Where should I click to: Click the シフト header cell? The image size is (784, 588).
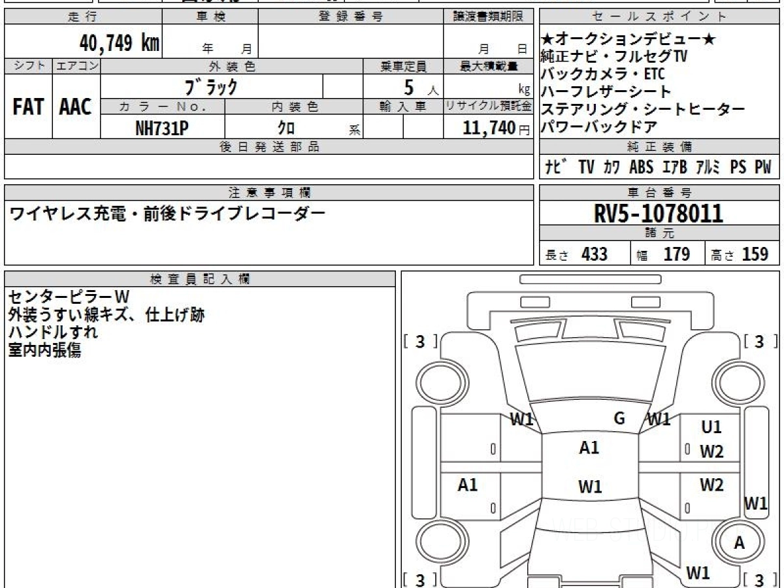coord(28,66)
